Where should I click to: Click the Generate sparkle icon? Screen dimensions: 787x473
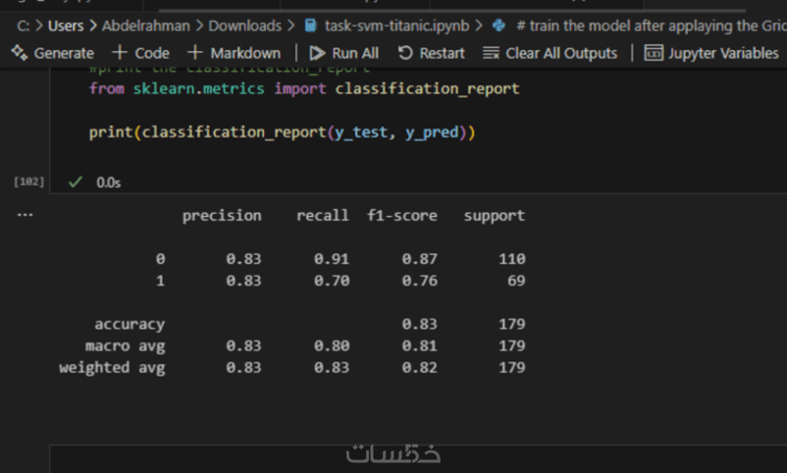point(19,53)
